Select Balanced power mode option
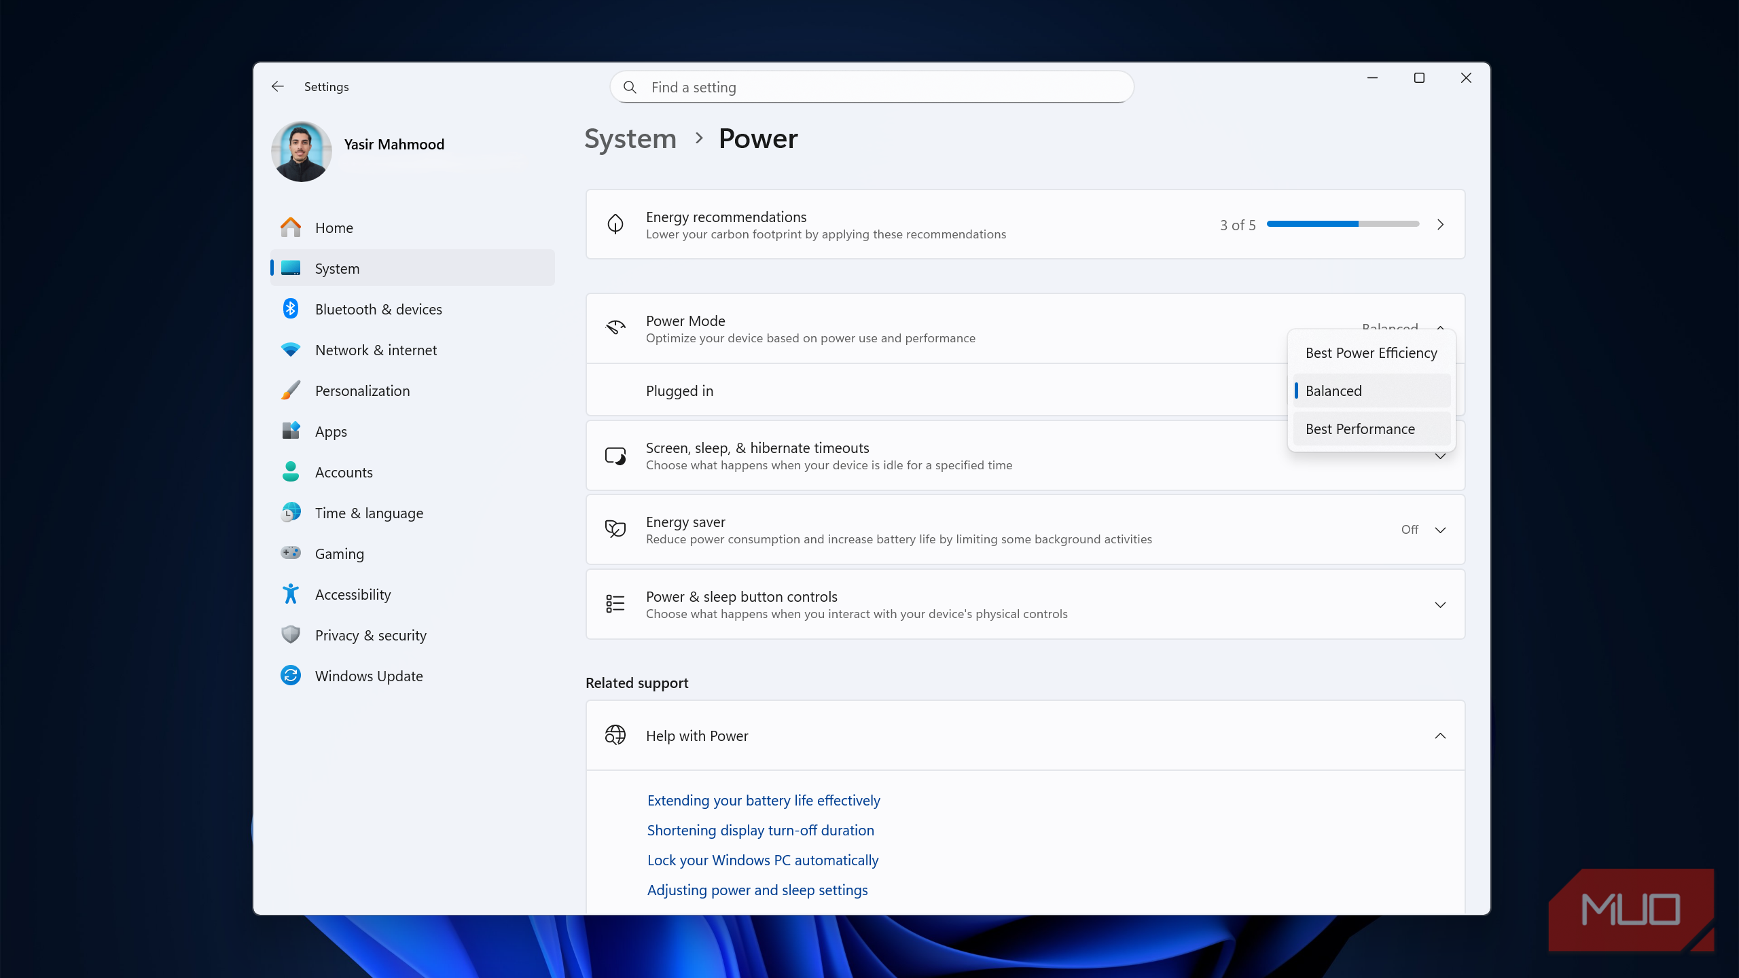Viewport: 1739px width, 978px height. pyautogui.click(x=1372, y=391)
